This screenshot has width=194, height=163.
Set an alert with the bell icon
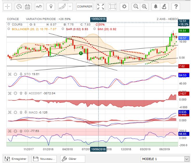[x=156, y=7]
